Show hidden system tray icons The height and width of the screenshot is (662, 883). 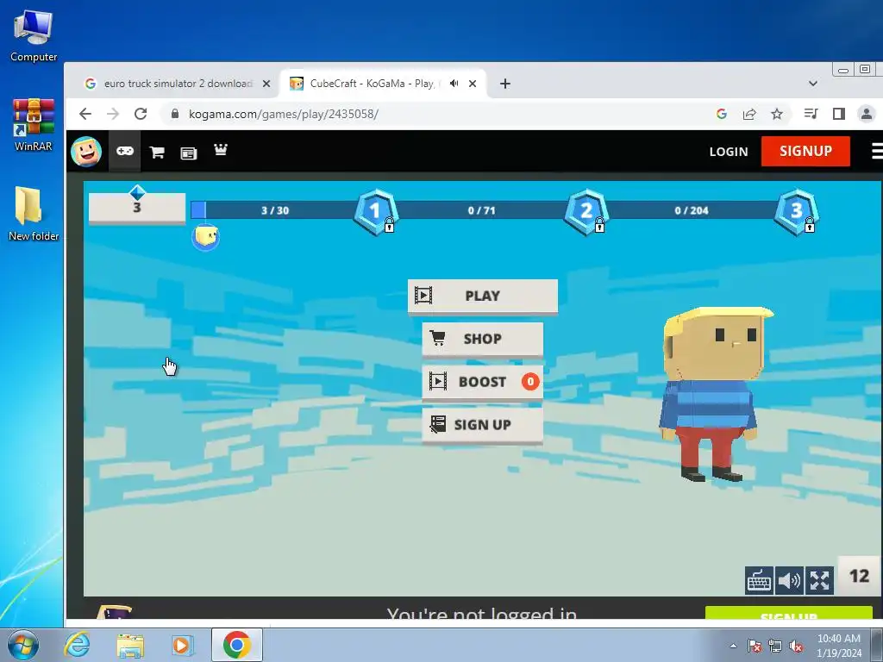[733, 646]
